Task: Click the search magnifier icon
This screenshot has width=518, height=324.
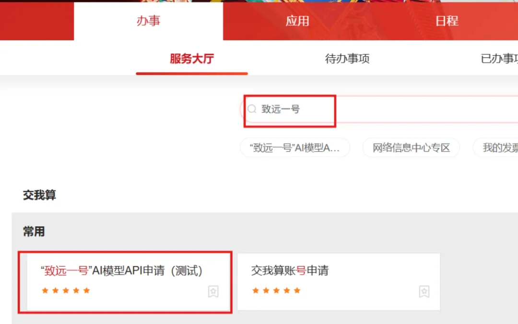Action: coord(252,109)
